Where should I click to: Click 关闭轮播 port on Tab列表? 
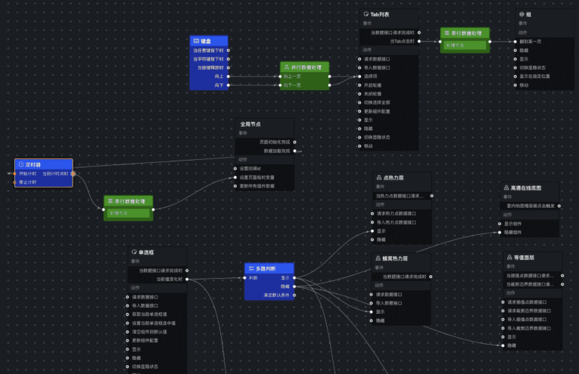coord(360,94)
